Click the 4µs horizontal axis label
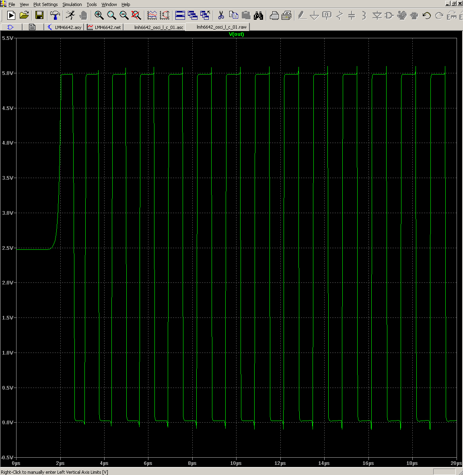This screenshot has width=463, height=475. point(104,463)
